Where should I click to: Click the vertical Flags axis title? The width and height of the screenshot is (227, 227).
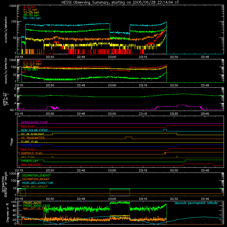tap(11, 142)
